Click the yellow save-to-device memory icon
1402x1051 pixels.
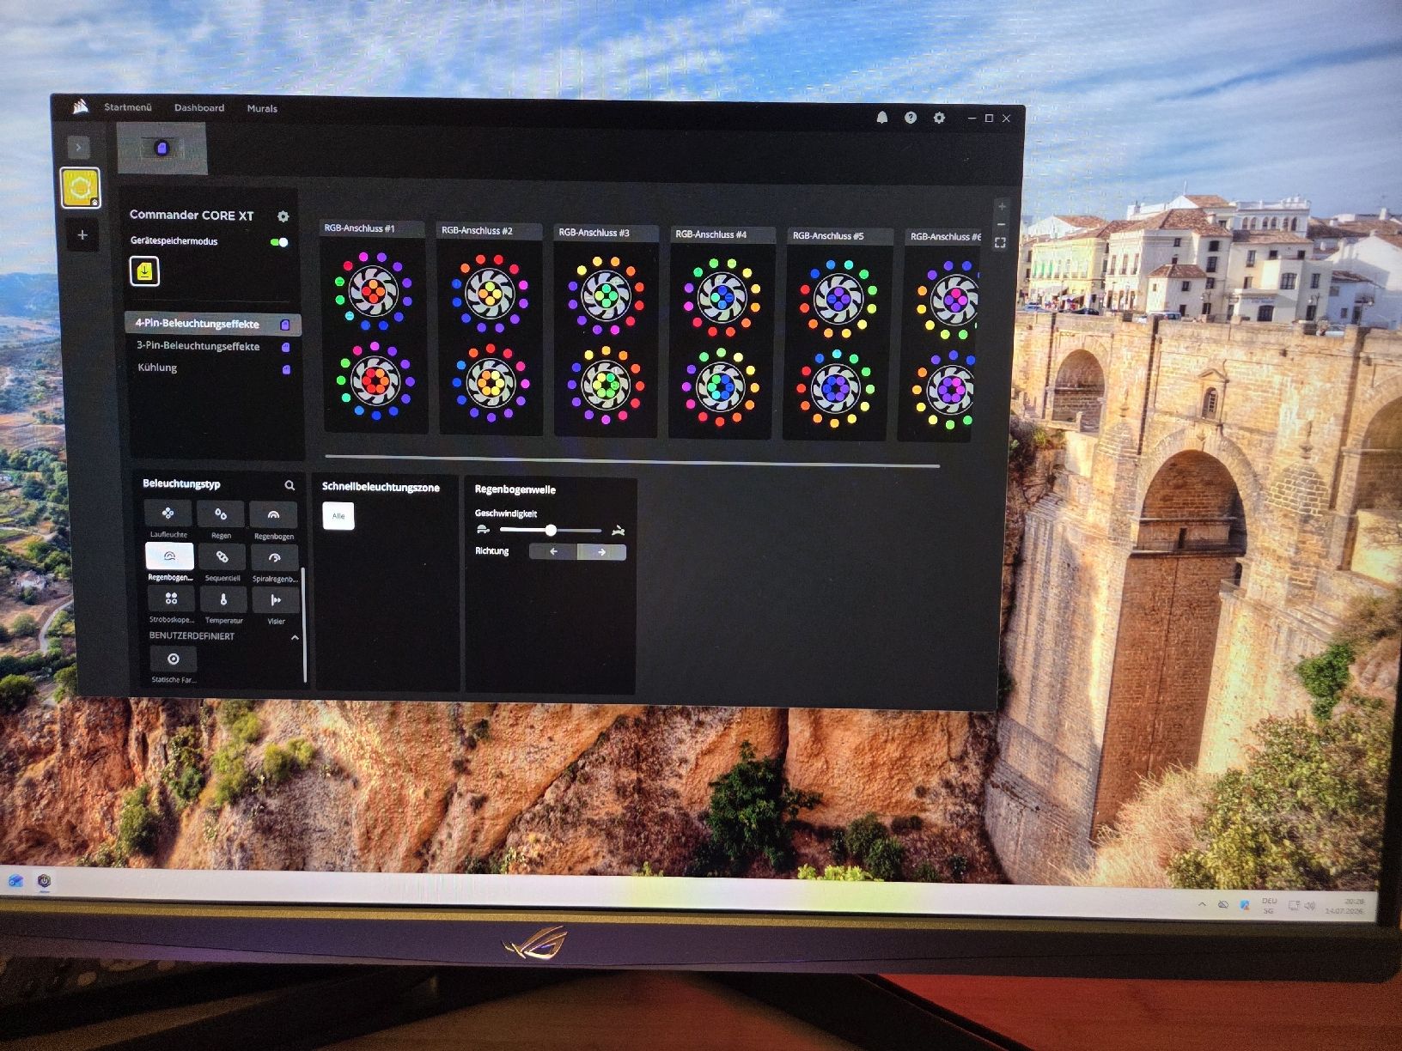[x=145, y=271]
